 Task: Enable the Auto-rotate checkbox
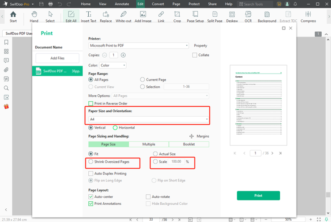point(148,196)
